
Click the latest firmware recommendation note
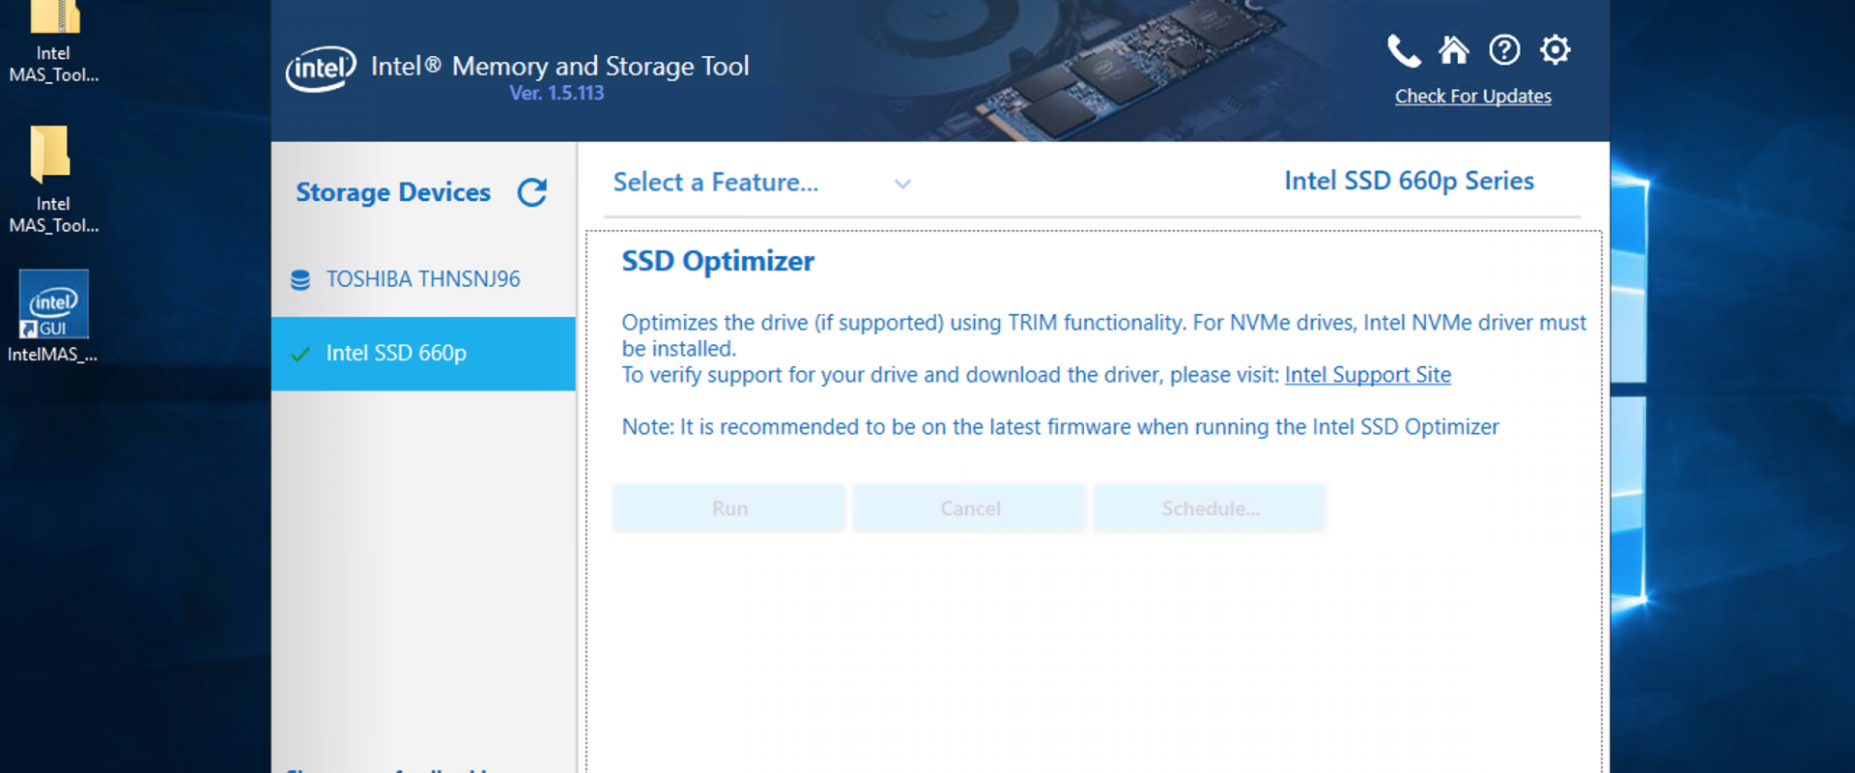pyautogui.click(x=1060, y=427)
